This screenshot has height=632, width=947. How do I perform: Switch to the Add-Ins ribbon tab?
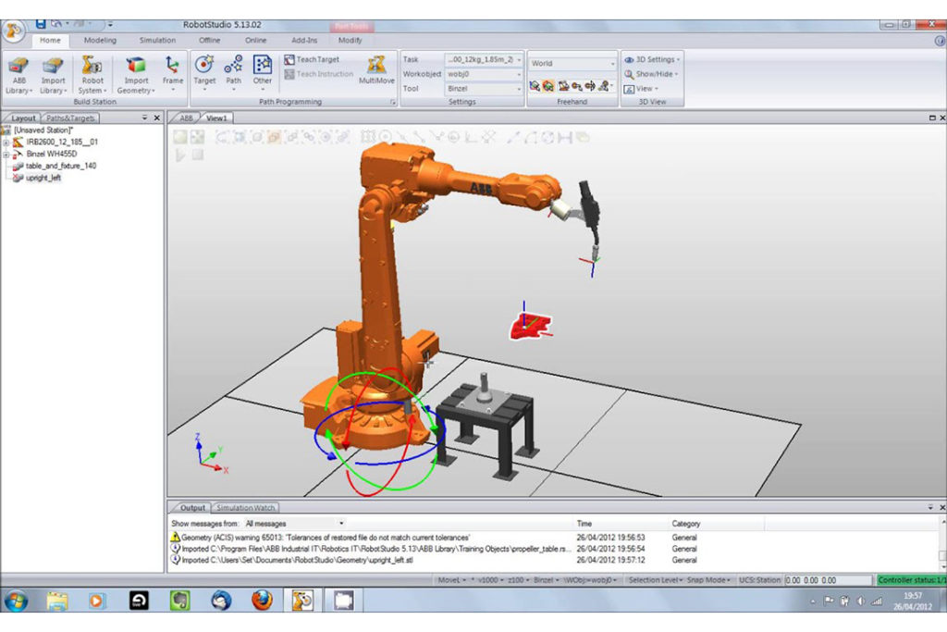[303, 41]
